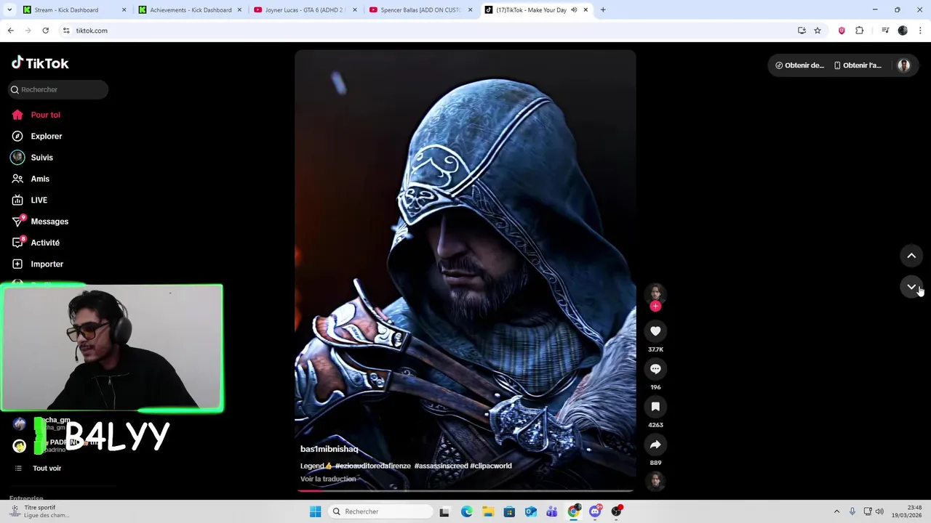Click the Obtenir de... coins button

click(x=799, y=65)
